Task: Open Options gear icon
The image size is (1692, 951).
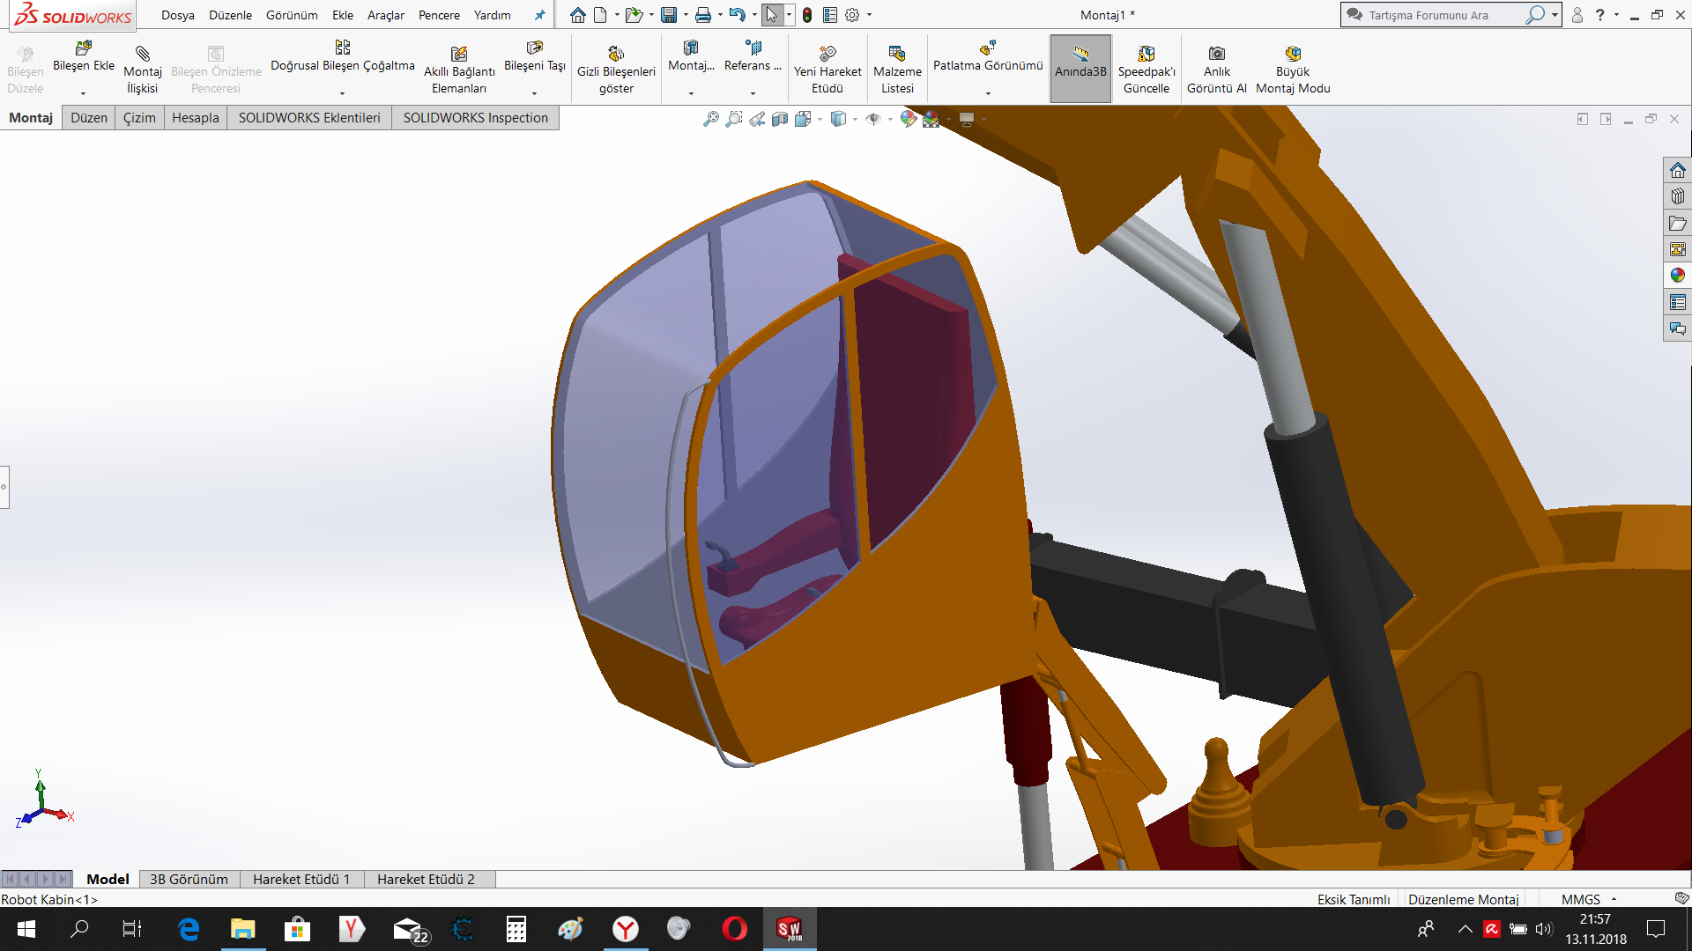Action: click(852, 15)
